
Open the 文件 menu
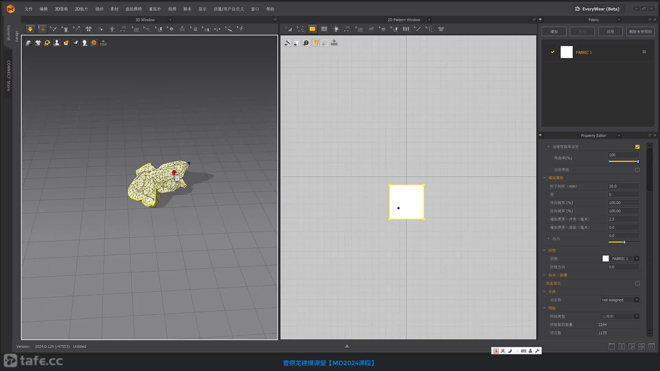(29, 9)
